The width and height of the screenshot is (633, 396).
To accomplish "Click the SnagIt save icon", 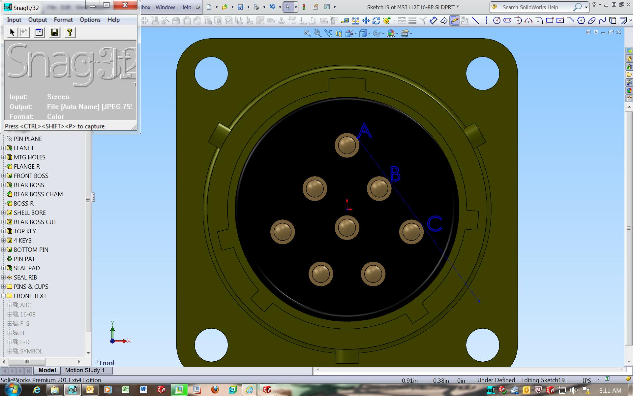I will tap(54, 32).
